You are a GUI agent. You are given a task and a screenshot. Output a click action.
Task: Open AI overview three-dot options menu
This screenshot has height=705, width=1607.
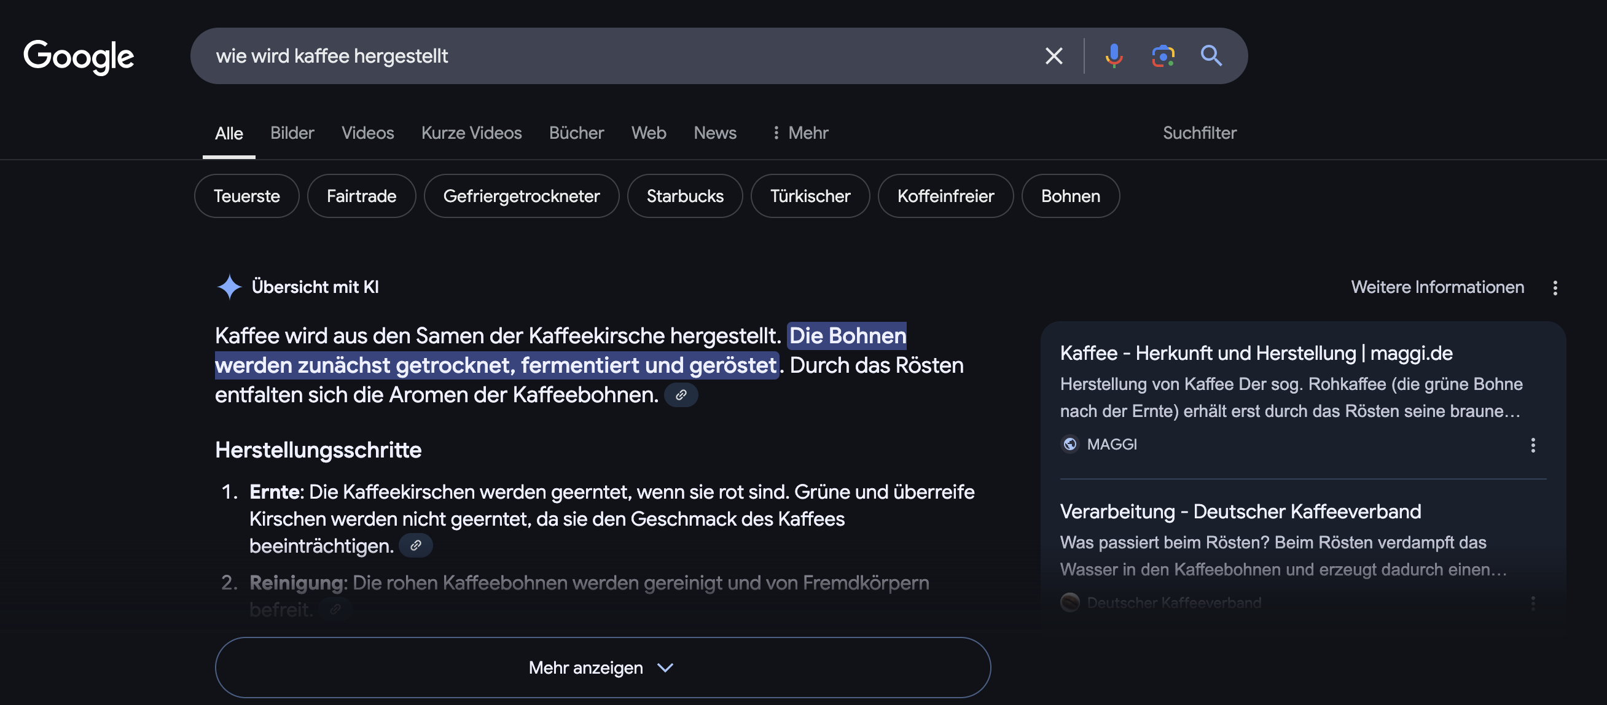(1555, 287)
